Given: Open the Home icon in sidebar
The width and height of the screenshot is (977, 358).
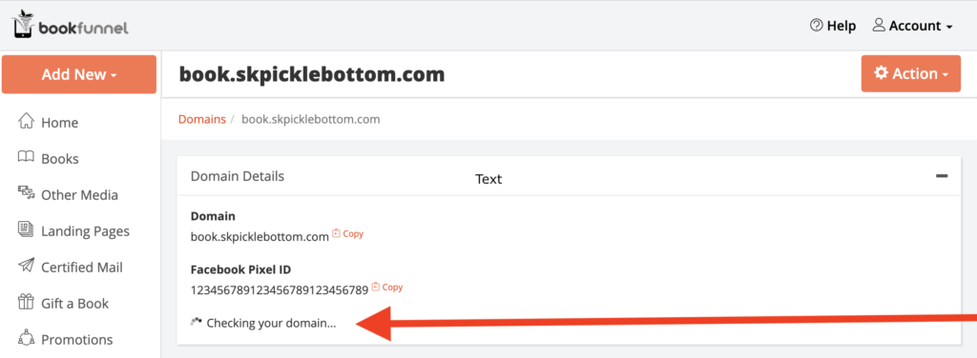Looking at the screenshot, I should (x=26, y=121).
